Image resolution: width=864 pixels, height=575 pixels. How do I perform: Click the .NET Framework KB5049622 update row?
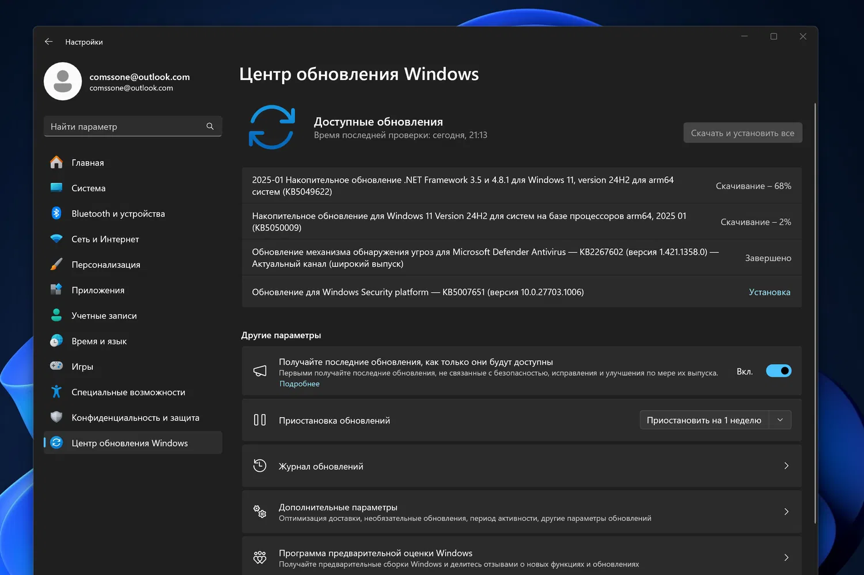[522, 186]
